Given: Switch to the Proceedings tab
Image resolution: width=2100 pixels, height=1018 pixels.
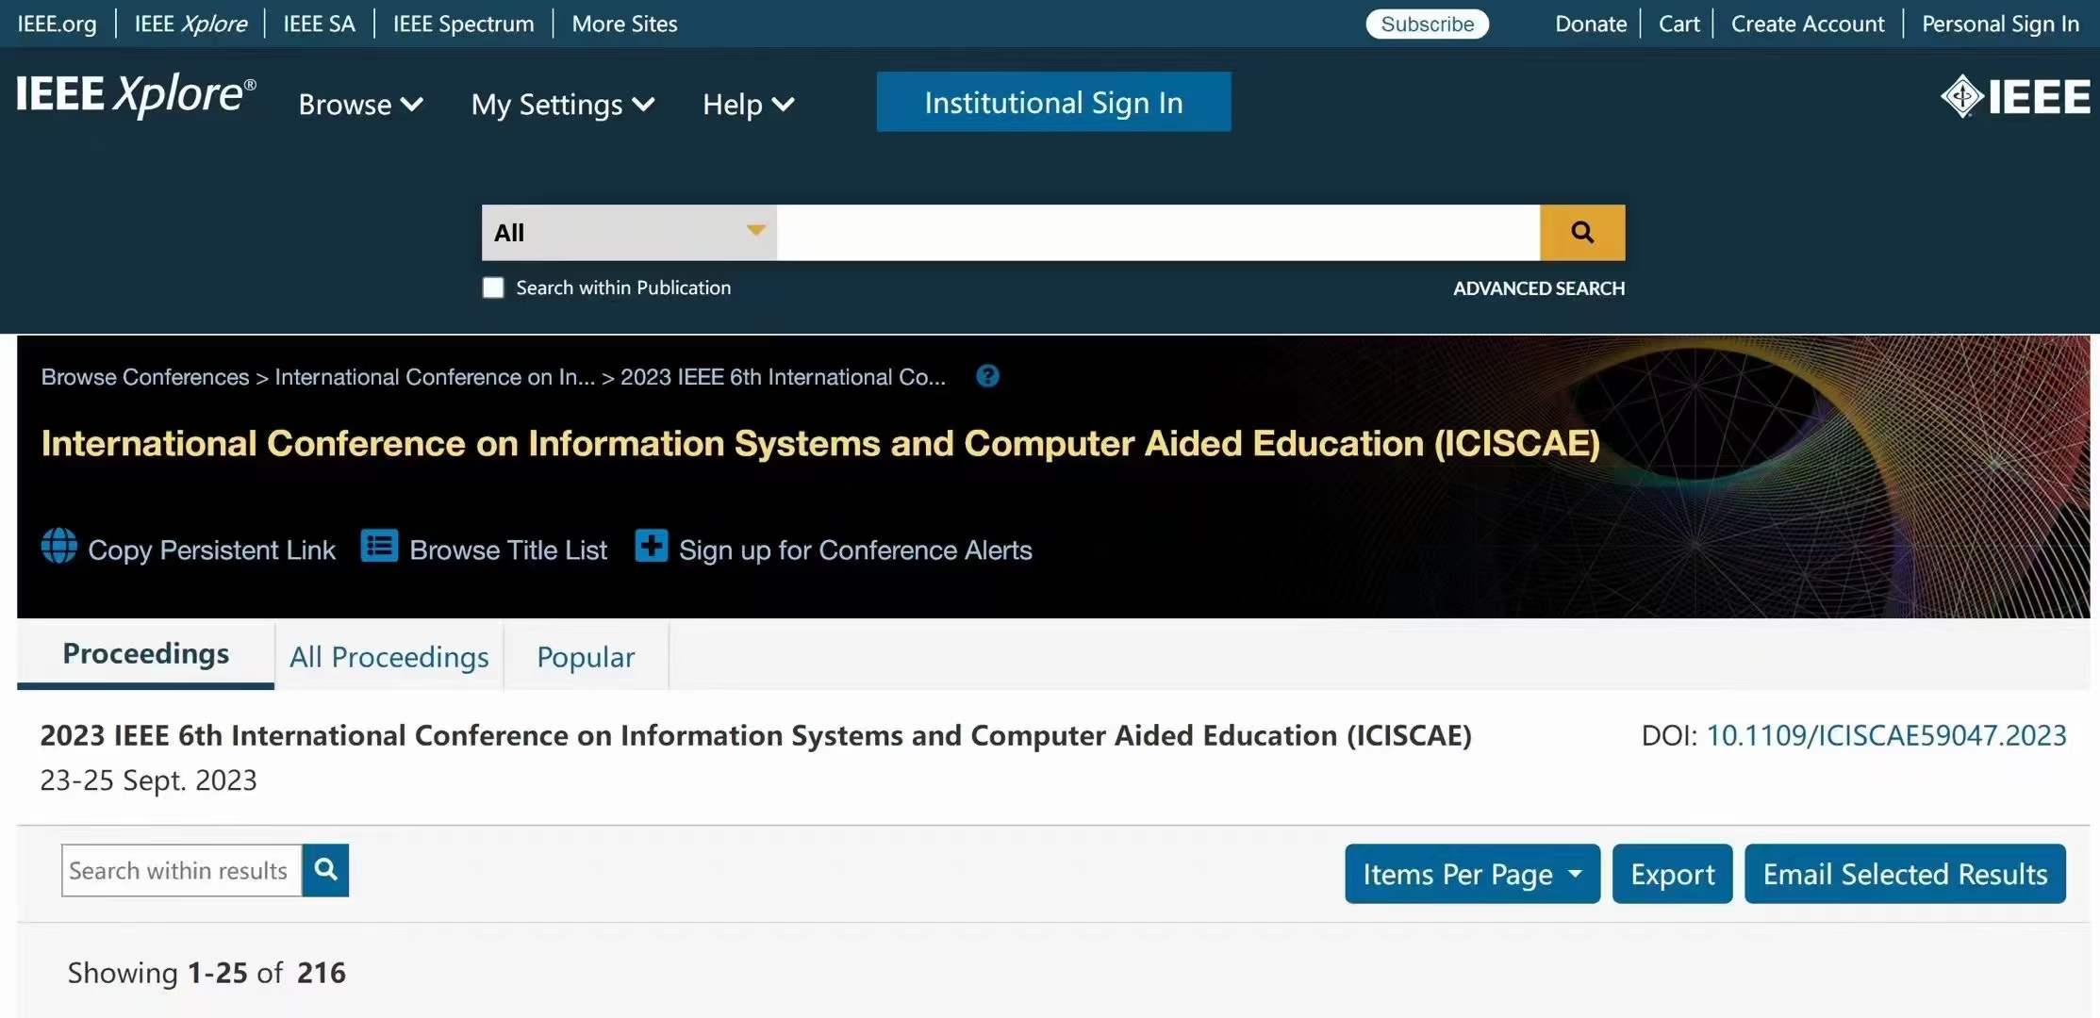Looking at the screenshot, I should coord(145,654).
